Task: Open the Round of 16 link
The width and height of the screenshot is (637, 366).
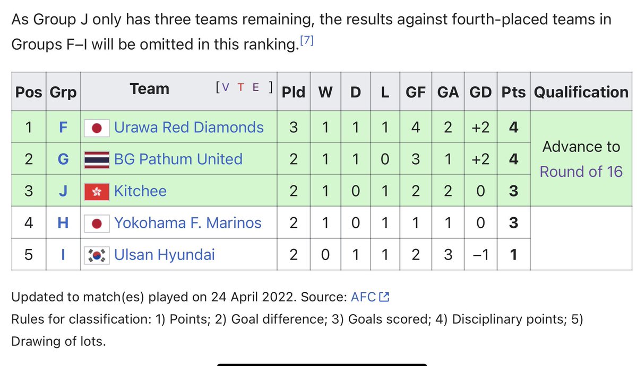Action: tap(581, 172)
